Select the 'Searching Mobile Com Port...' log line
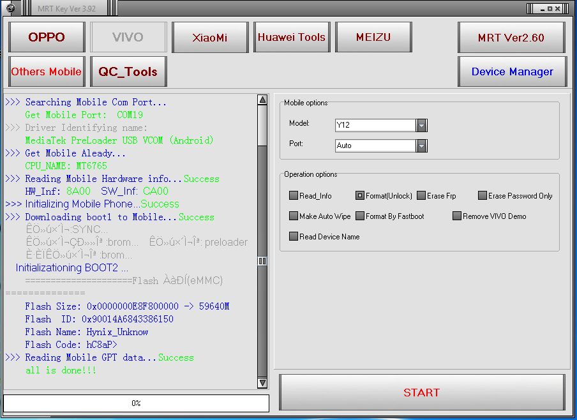The height and width of the screenshot is (420, 577). click(x=86, y=102)
